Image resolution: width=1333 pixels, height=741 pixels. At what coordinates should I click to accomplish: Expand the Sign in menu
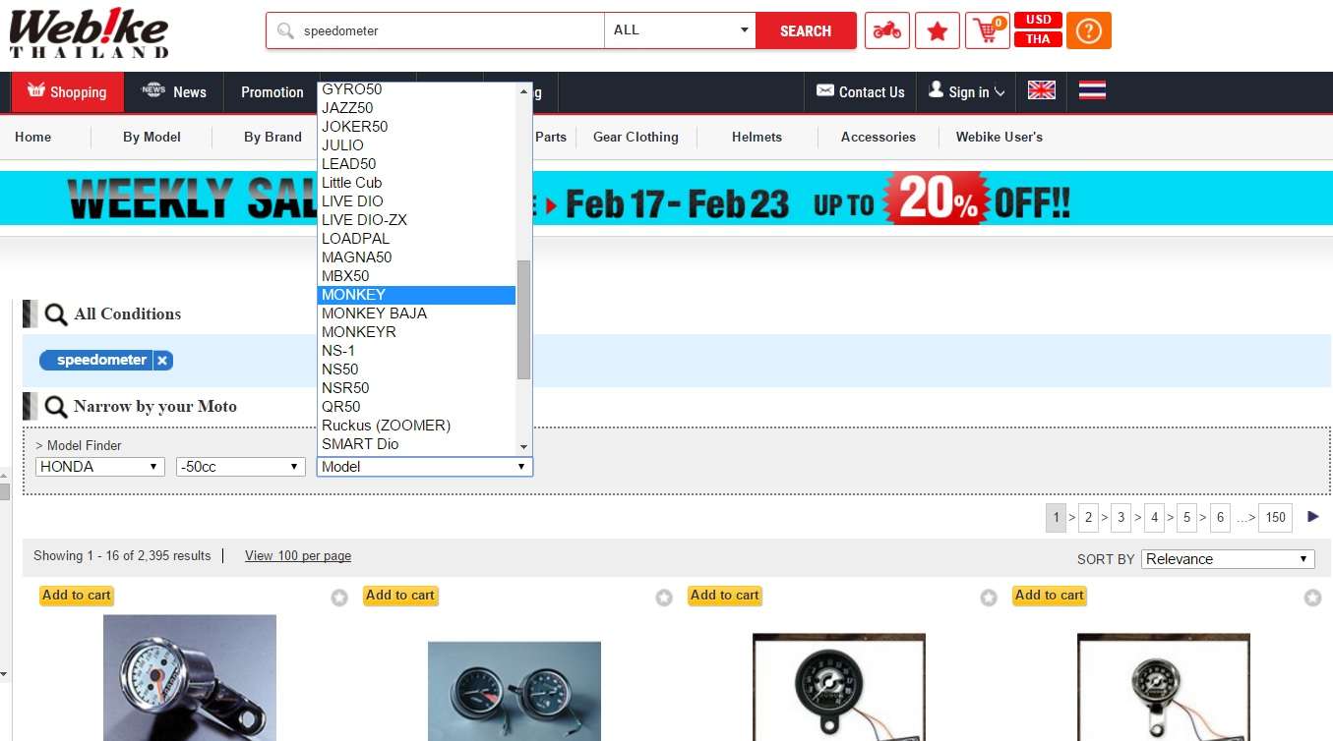click(966, 91)
